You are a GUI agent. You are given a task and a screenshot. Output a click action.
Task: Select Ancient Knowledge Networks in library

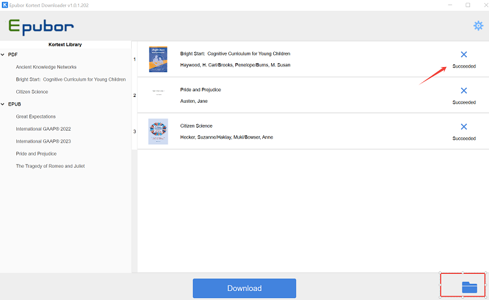46,67
